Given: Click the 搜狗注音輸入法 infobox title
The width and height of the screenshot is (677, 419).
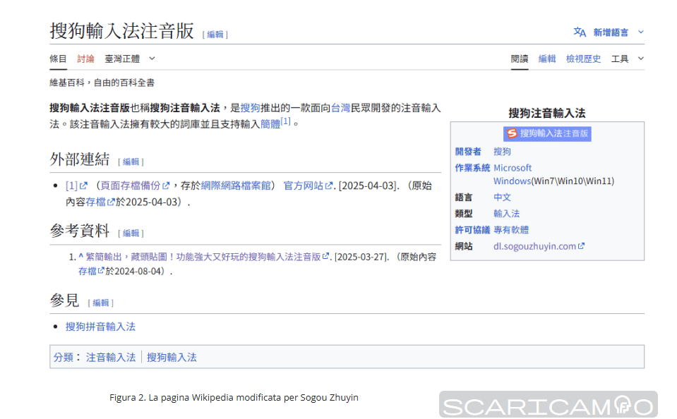Looking at the screenshot, I should point(547,113).
